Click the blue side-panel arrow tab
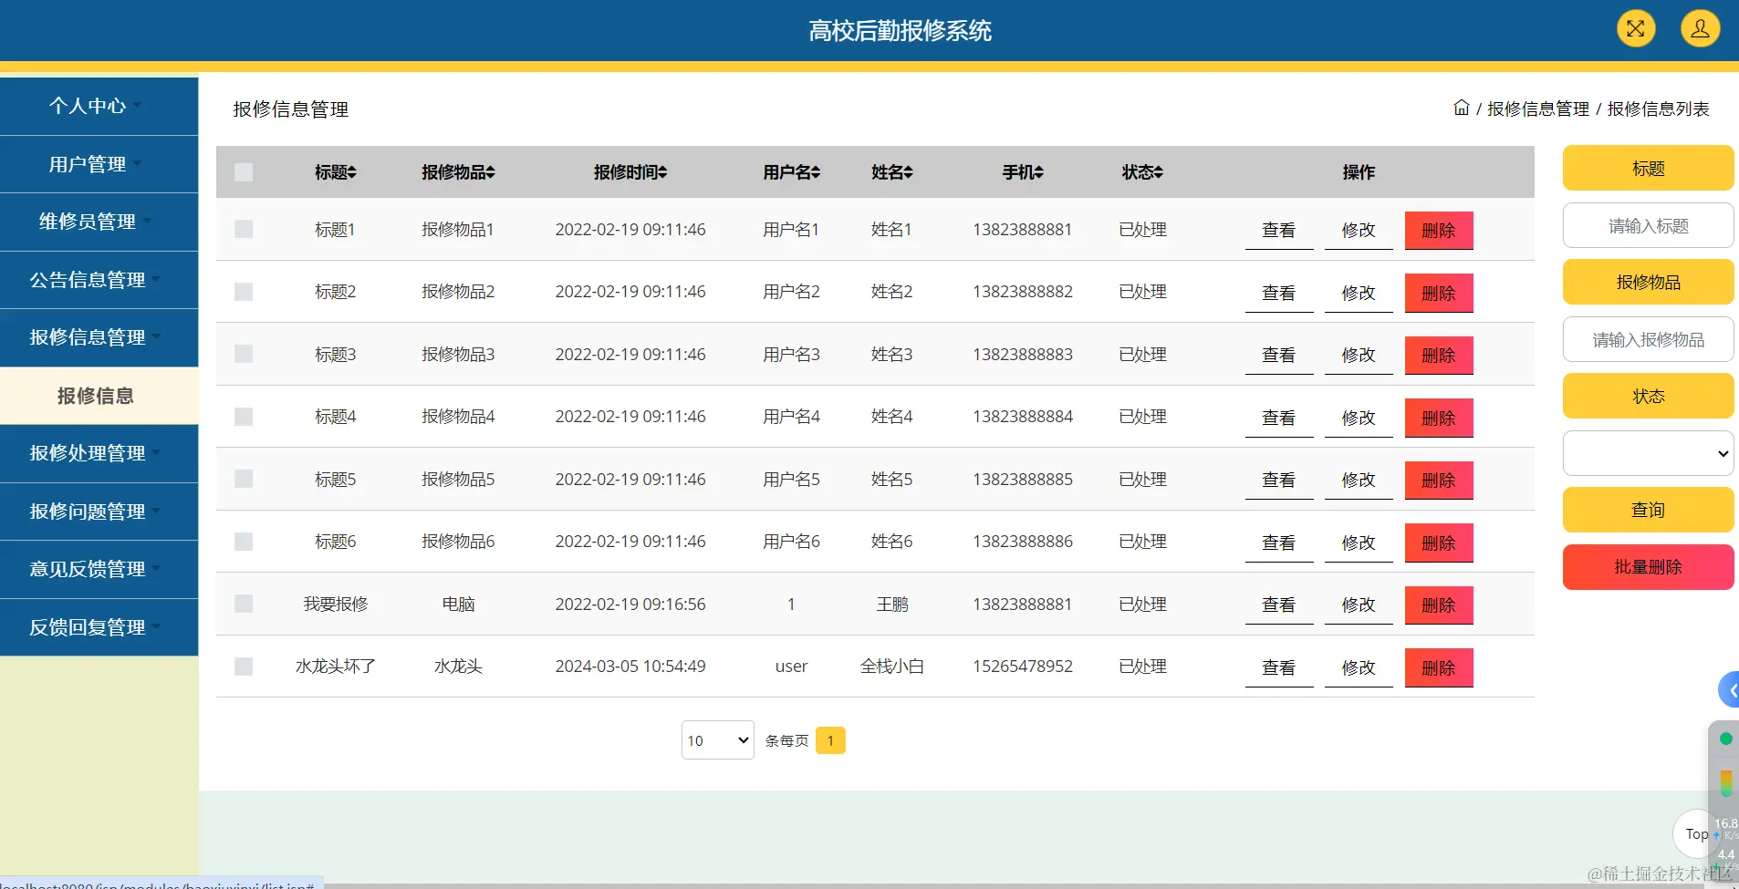The image size is (1739, 889). pos(1729,690)
